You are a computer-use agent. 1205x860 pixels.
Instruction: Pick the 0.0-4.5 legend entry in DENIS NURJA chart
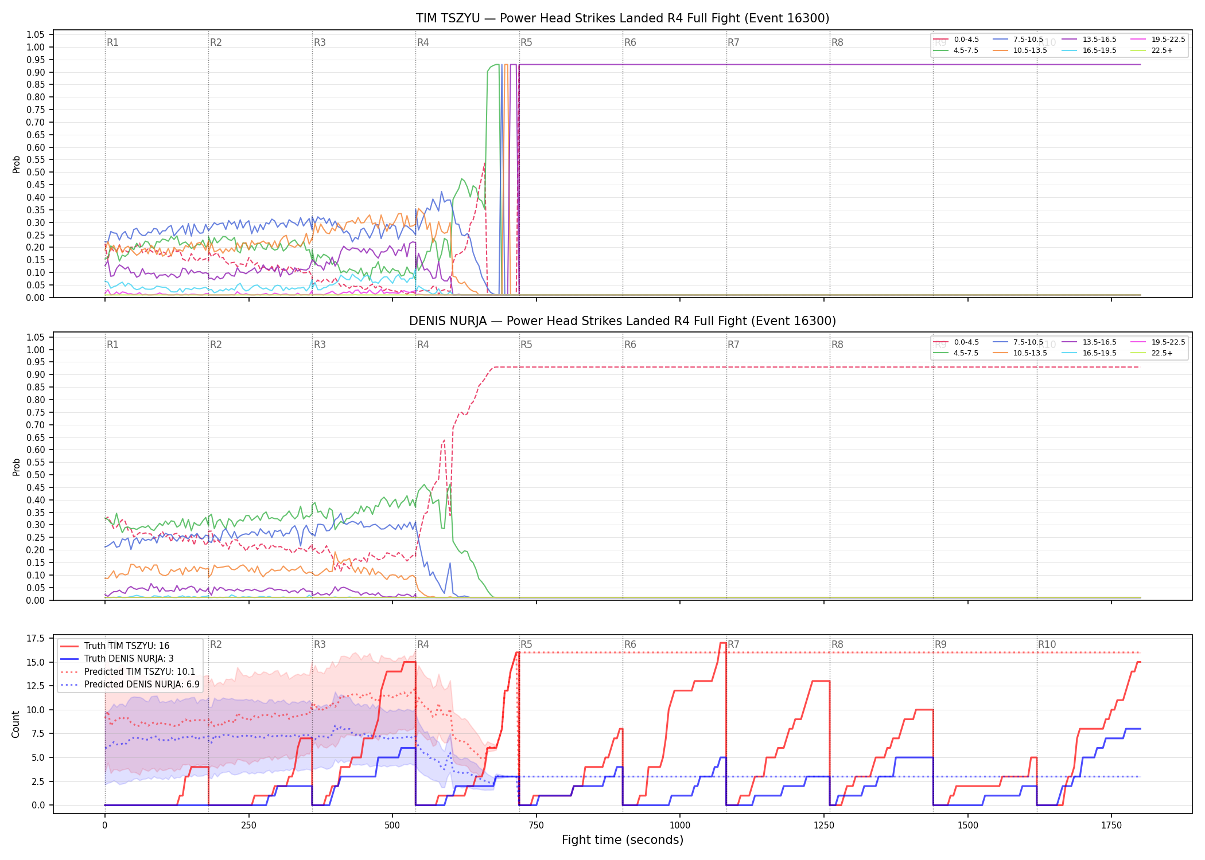tap(956, 342)
